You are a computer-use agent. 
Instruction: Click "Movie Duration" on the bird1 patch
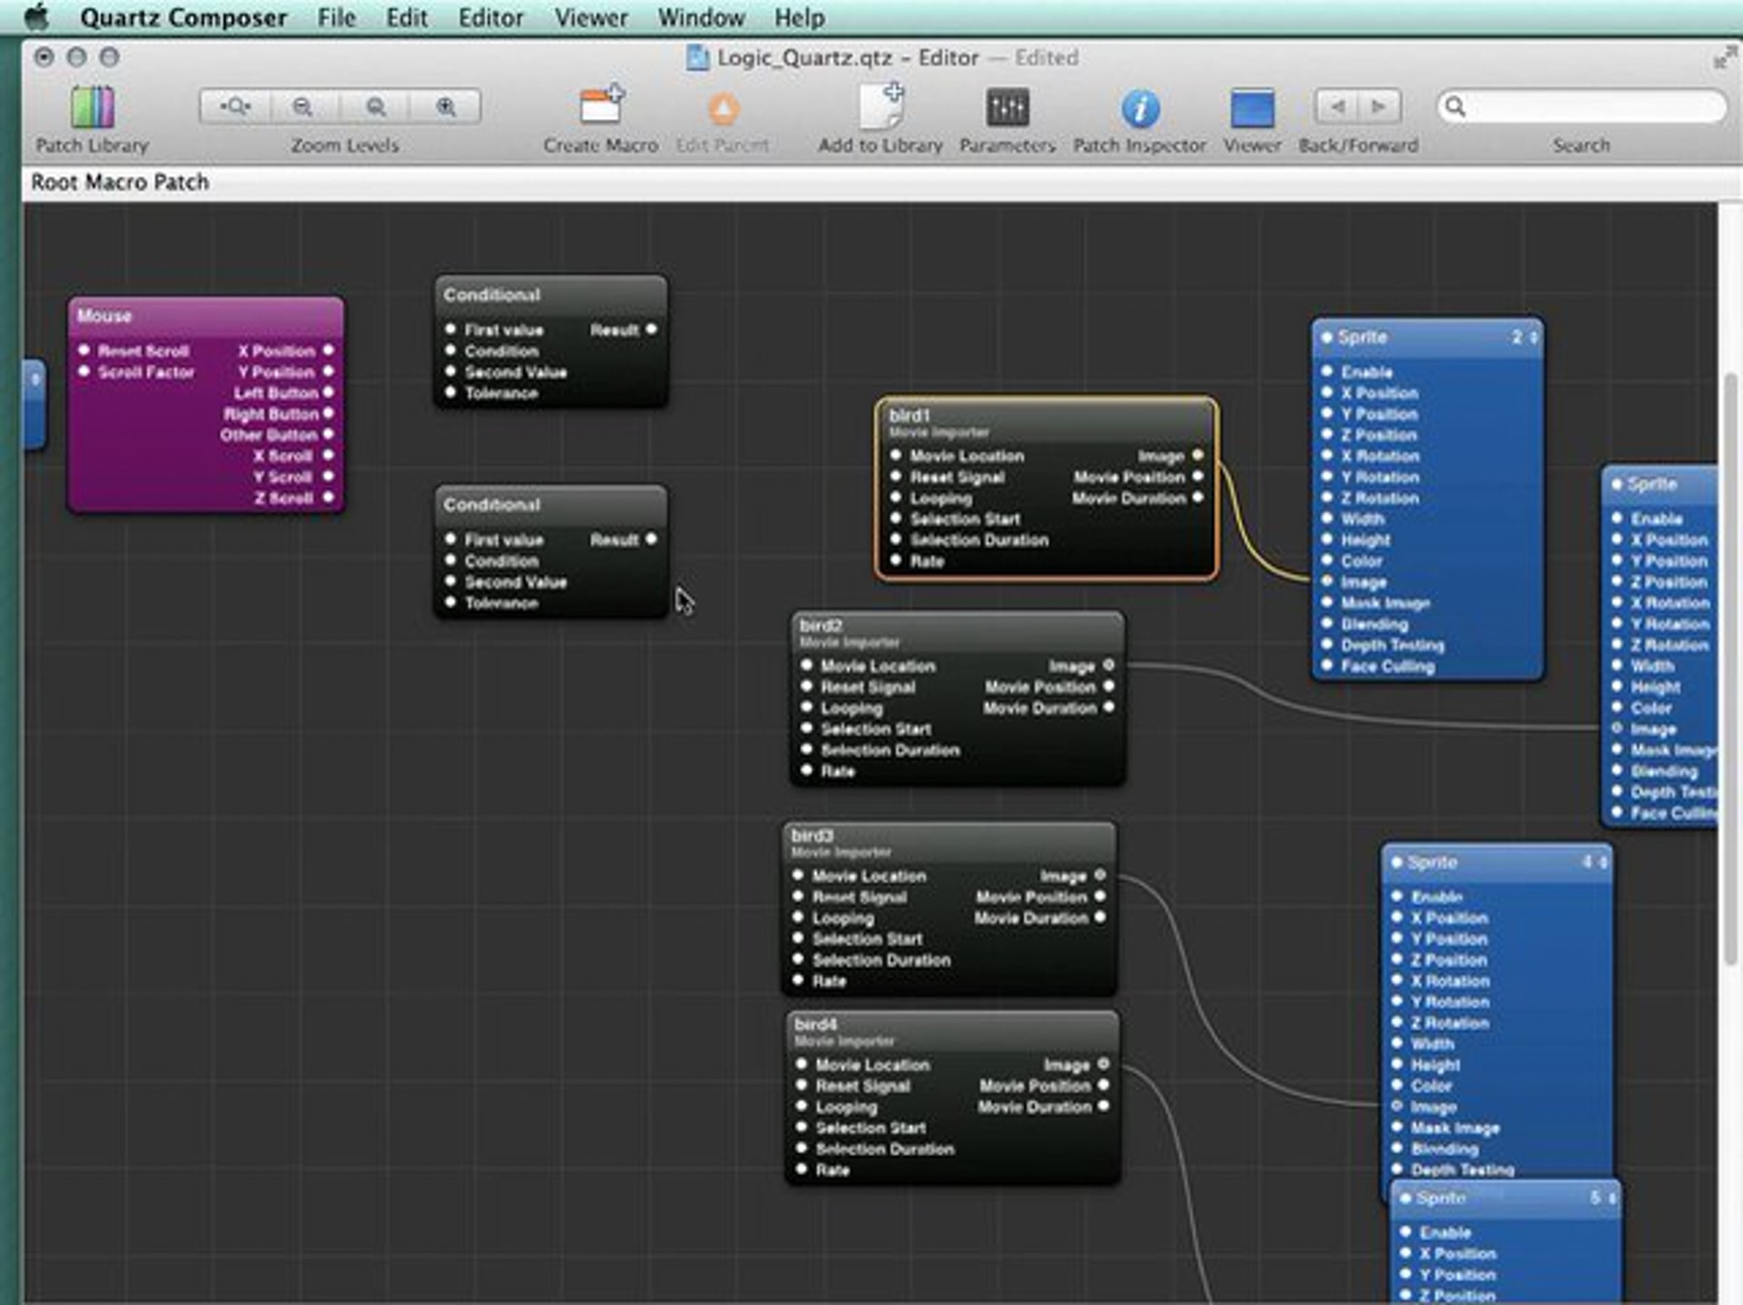pyautogui.click(x=1129, y=498)
